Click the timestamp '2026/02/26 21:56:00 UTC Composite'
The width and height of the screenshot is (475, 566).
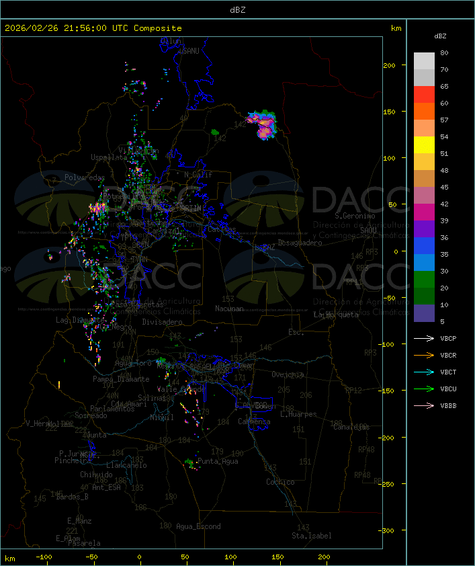click(x=93, y=28)
